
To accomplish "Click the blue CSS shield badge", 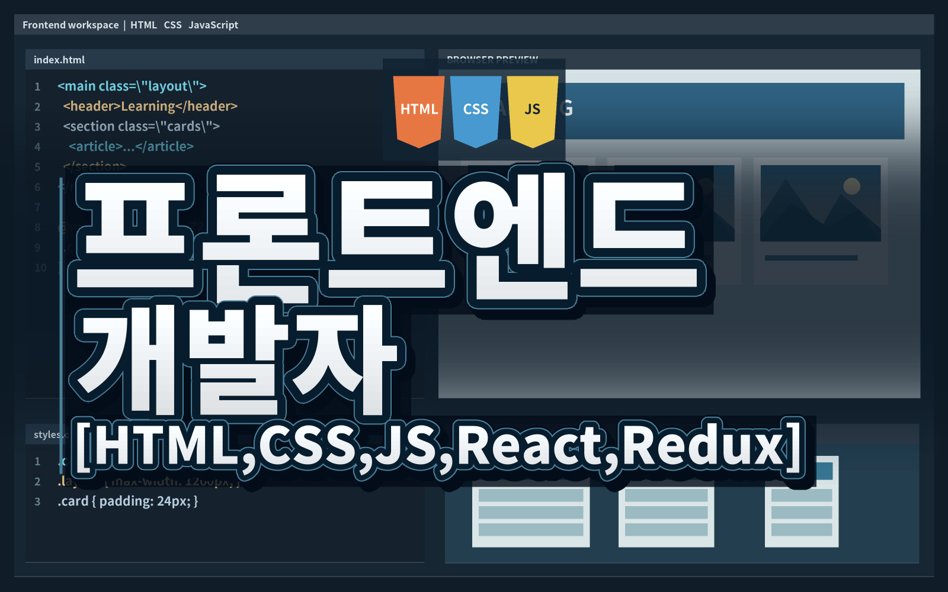I will pos(476,111).
